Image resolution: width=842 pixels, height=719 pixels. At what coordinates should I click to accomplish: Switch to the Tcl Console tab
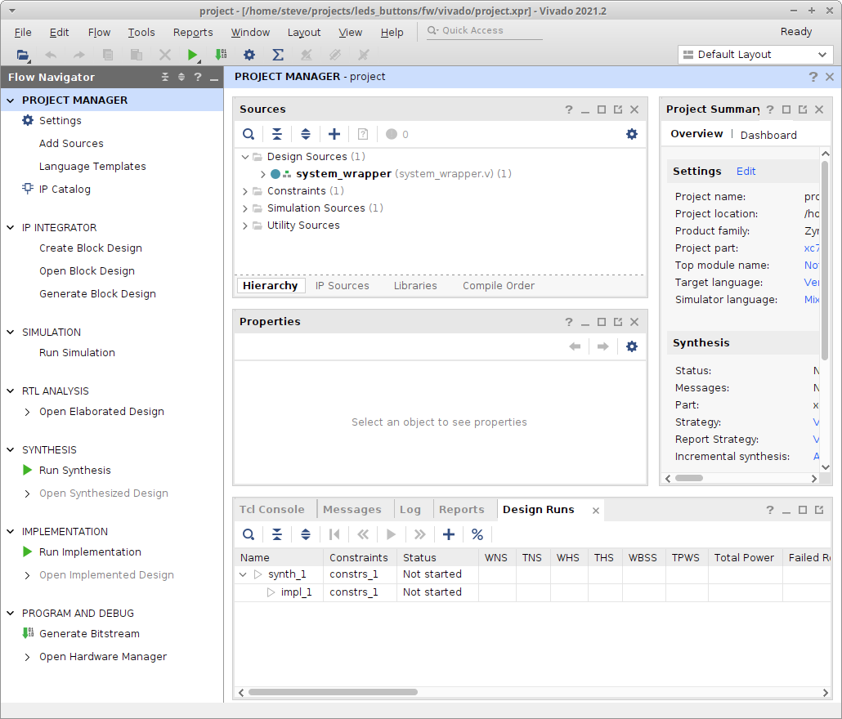[271, 509]
